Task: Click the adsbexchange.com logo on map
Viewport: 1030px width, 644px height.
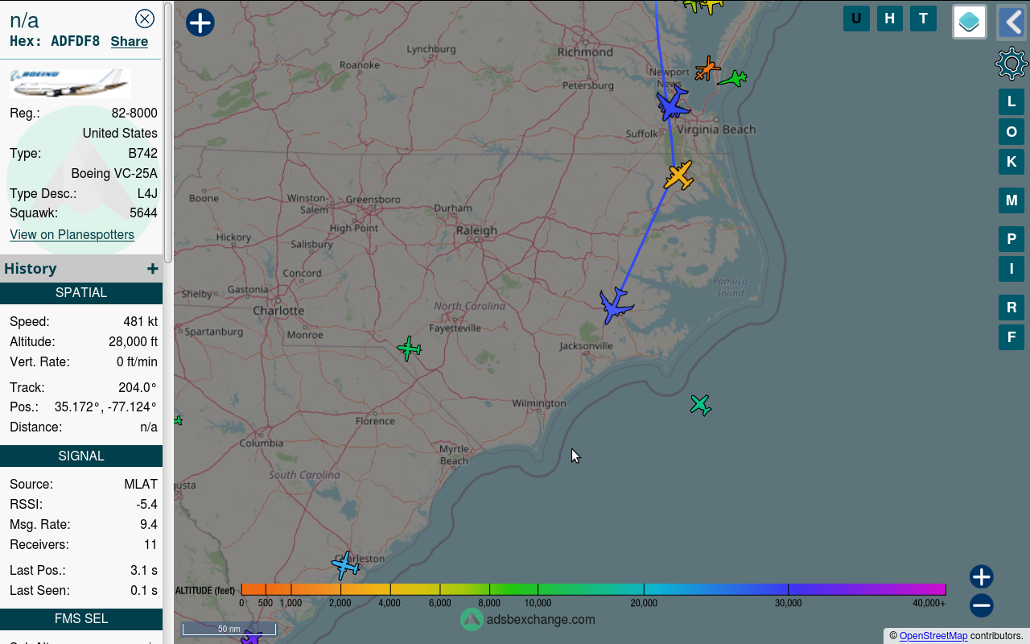Action: (x=528, y=619)
